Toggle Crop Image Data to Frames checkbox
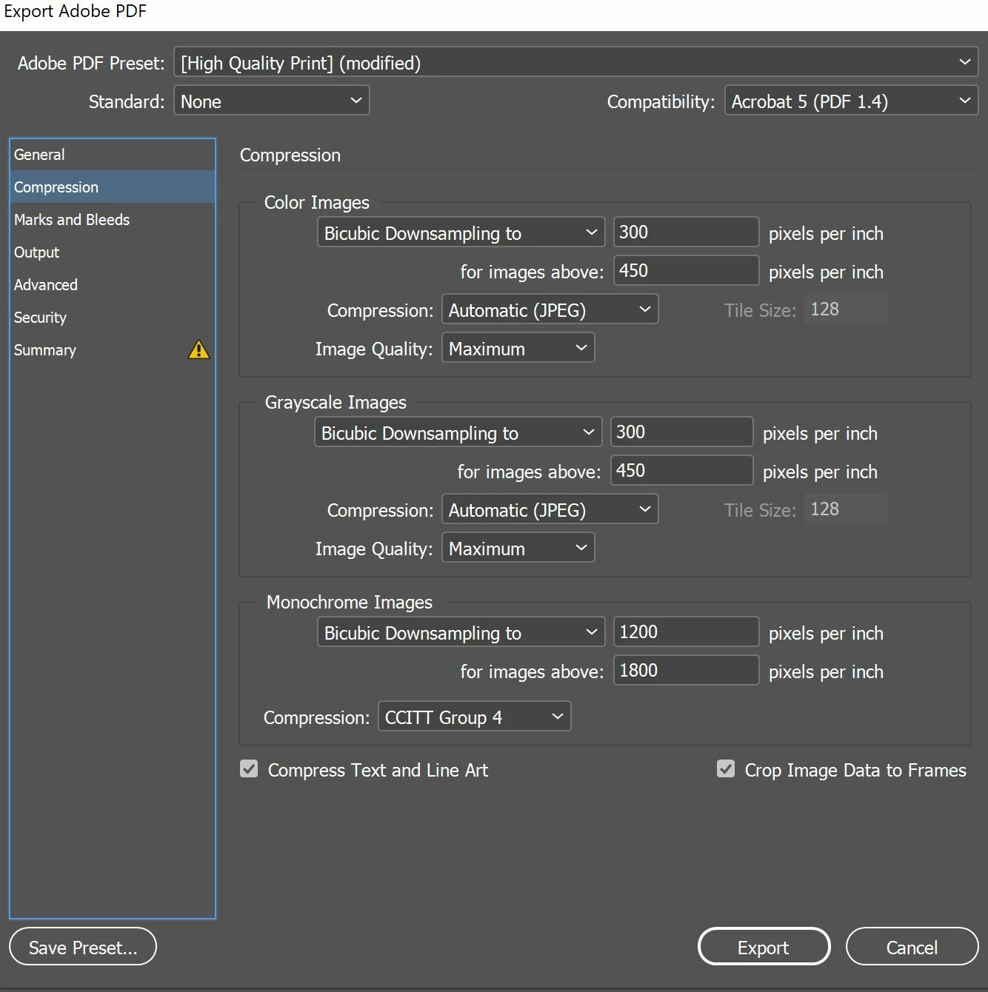988x992 pixels. (x=726, y=769)
